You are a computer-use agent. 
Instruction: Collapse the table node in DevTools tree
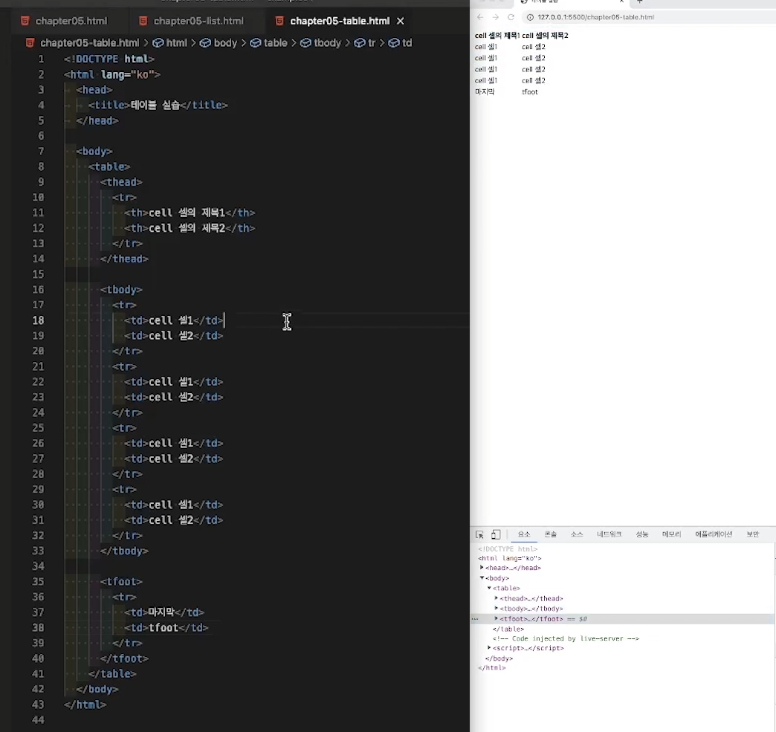coord(489,588)
